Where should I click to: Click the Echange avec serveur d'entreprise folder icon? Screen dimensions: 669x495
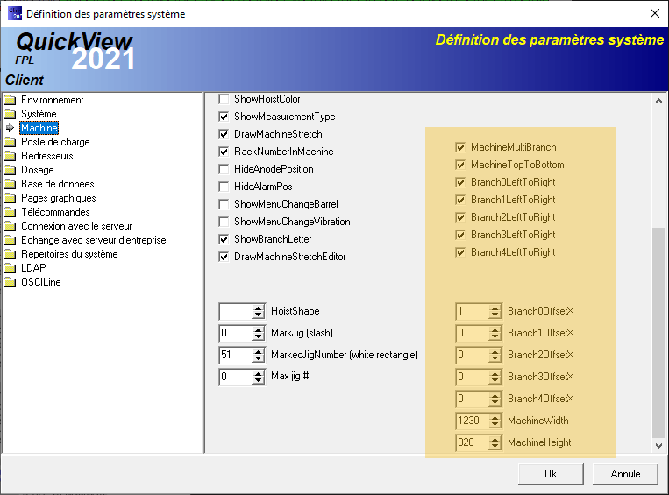point(10,240)
